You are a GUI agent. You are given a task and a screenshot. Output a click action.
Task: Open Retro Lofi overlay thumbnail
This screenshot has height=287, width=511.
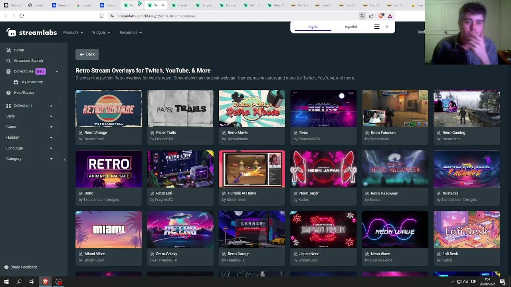point(180,169)
